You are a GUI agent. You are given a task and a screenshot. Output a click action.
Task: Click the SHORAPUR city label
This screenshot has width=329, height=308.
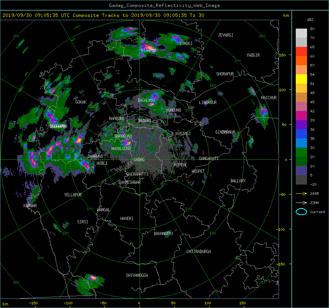point(225,74)
